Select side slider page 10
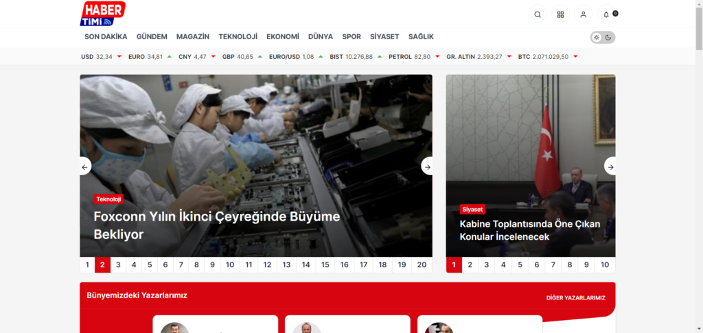This screenshot has height=333, width=703. (x=605, y=265)
